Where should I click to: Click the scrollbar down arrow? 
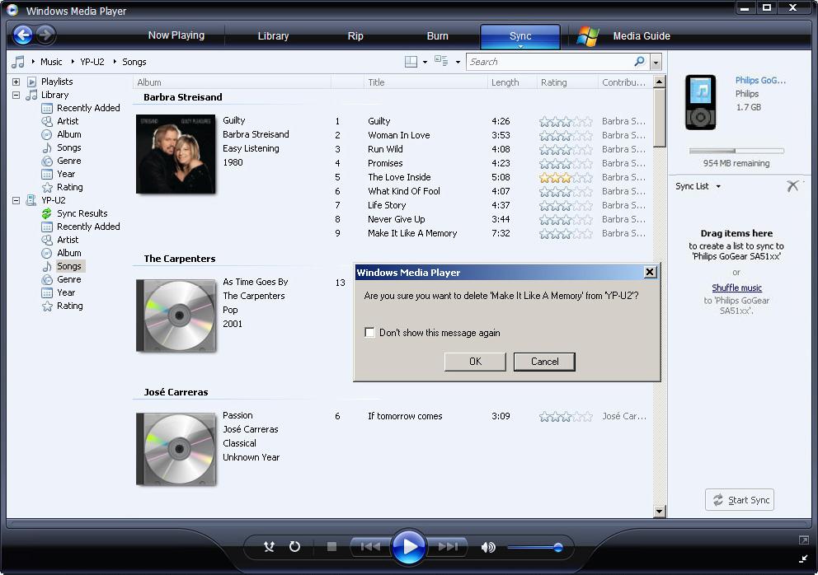tap(660, 512)
